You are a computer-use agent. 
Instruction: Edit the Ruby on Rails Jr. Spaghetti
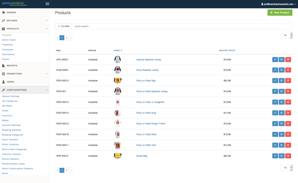tap(275, 102)
